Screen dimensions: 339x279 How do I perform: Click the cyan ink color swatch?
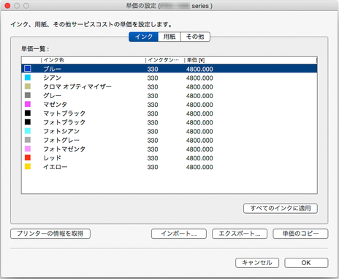click(28, 78)
